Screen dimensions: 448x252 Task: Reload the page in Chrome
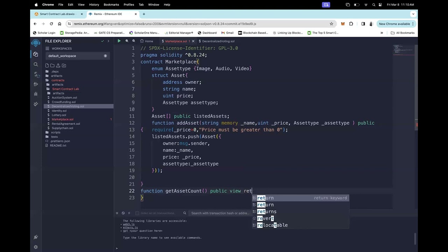pos(51,24)
